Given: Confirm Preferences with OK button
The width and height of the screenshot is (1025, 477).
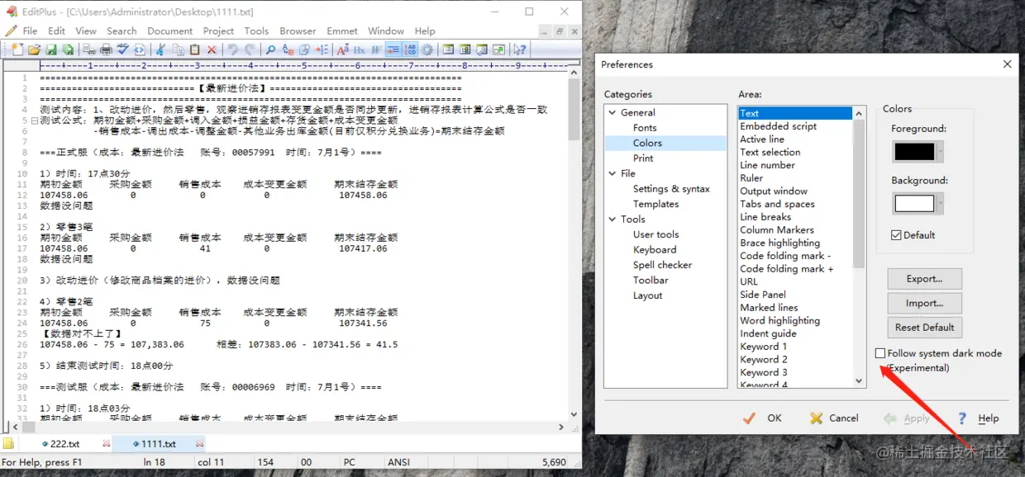Looking at the screenshot, I should tap(763, 418).
